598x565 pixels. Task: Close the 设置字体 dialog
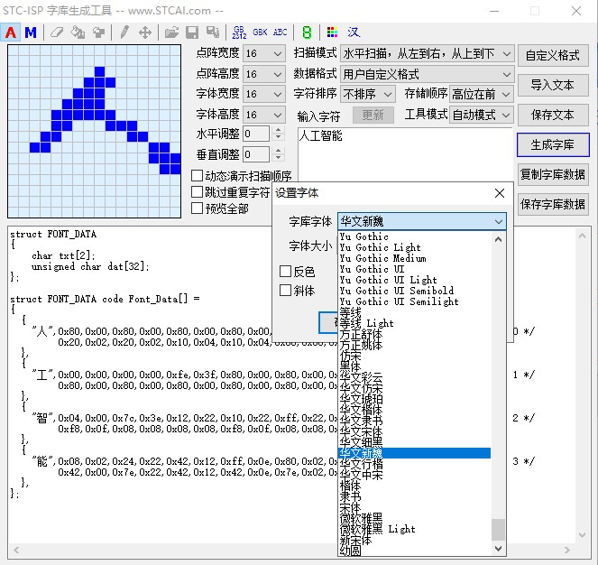tap(500, 193)
